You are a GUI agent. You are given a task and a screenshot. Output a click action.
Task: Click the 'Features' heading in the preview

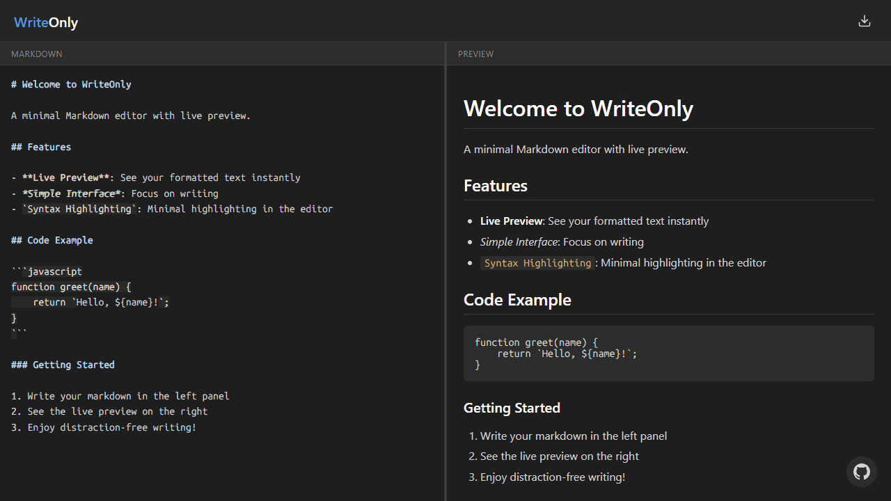click(x=496, y=186)
